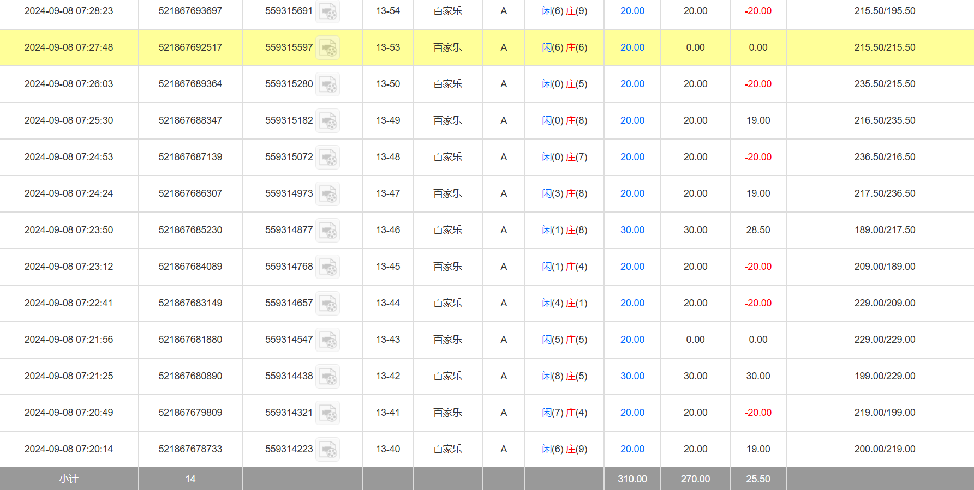Viewport: 974px width, 490px height.
Task: Open the replay icon for 559314321
Action: pos(328,413)
